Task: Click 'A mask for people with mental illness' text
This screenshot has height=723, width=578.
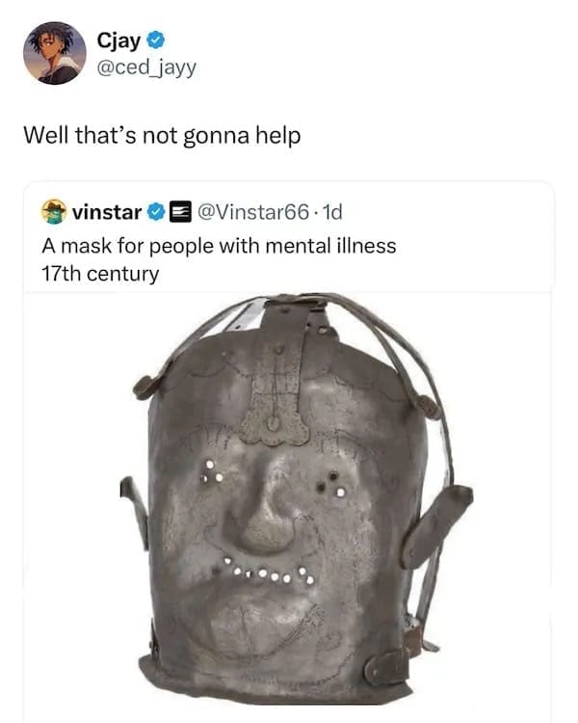Action: [x=219, y=246]
